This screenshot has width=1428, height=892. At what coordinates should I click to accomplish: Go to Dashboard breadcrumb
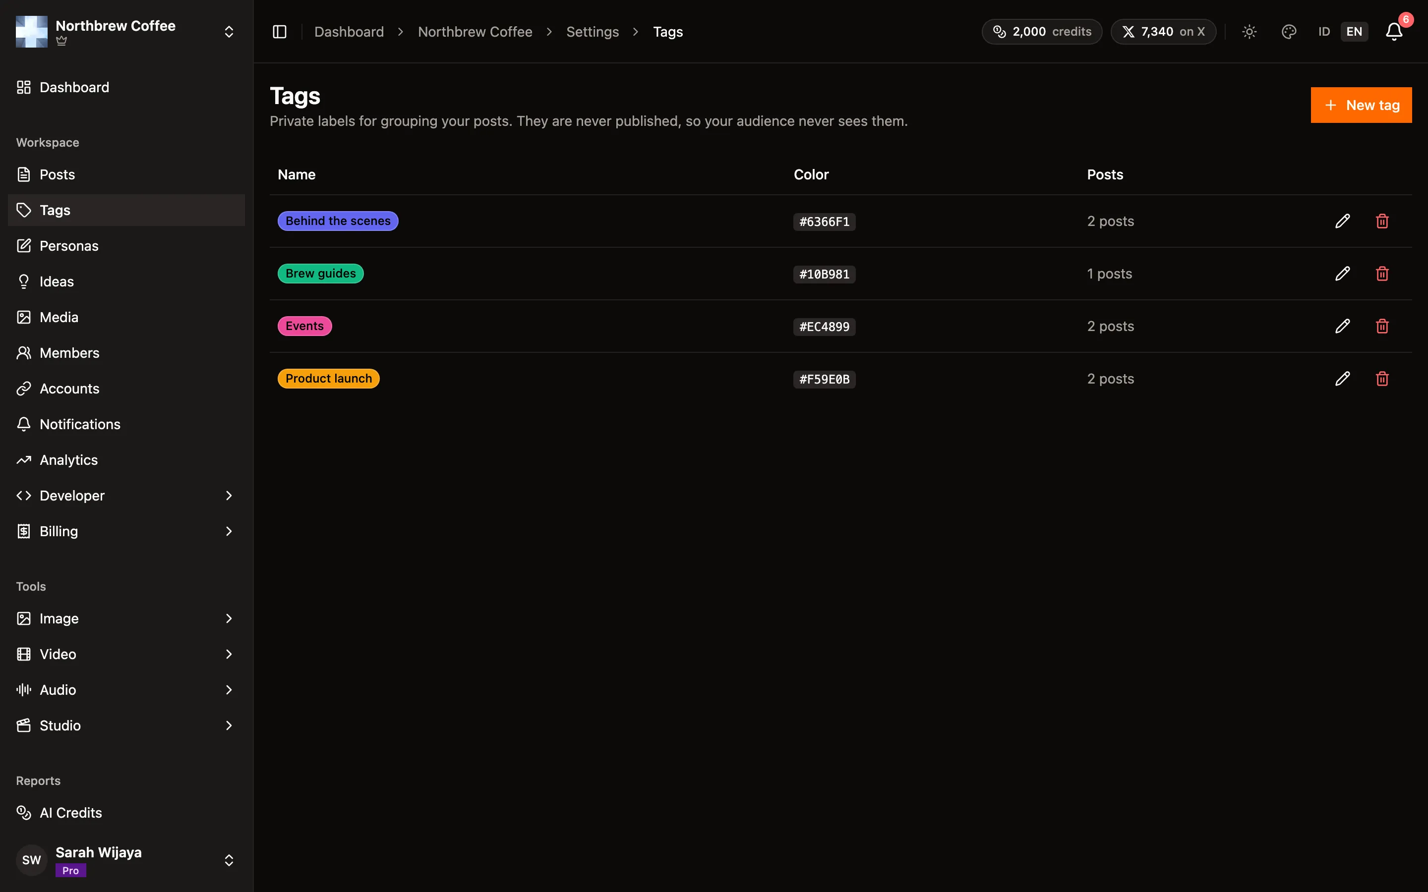(x=349, y=32)
